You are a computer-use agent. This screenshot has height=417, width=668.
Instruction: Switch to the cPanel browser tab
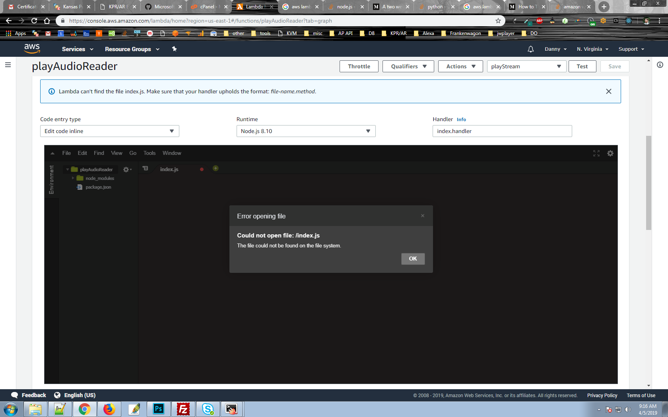tap(208, 7)
